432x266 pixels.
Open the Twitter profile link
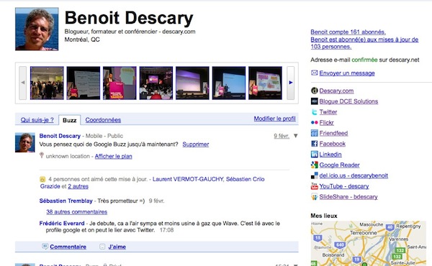328,112
